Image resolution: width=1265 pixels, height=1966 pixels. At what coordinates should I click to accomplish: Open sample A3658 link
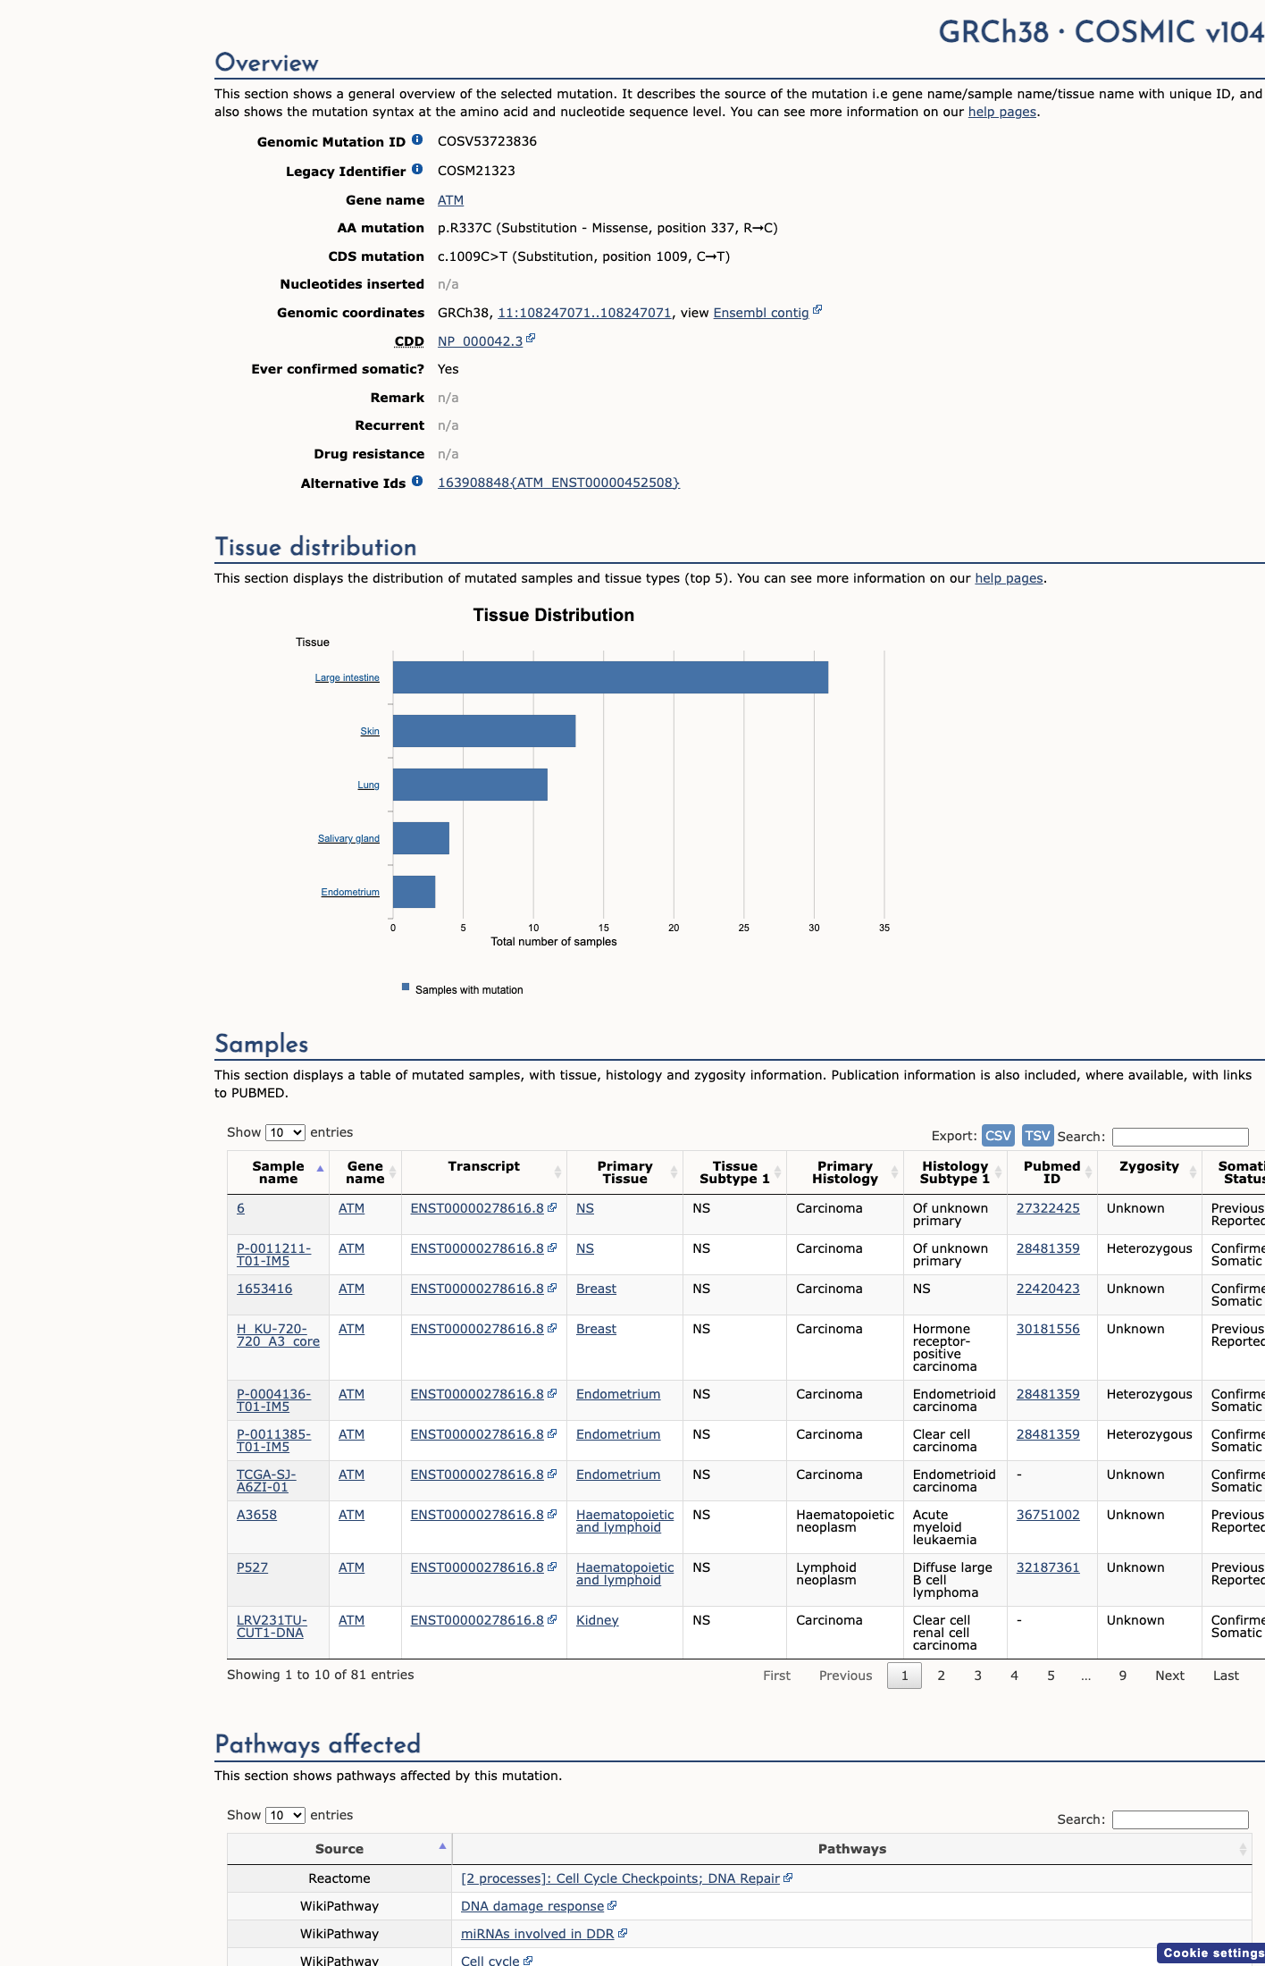[x=256, y=1515]
